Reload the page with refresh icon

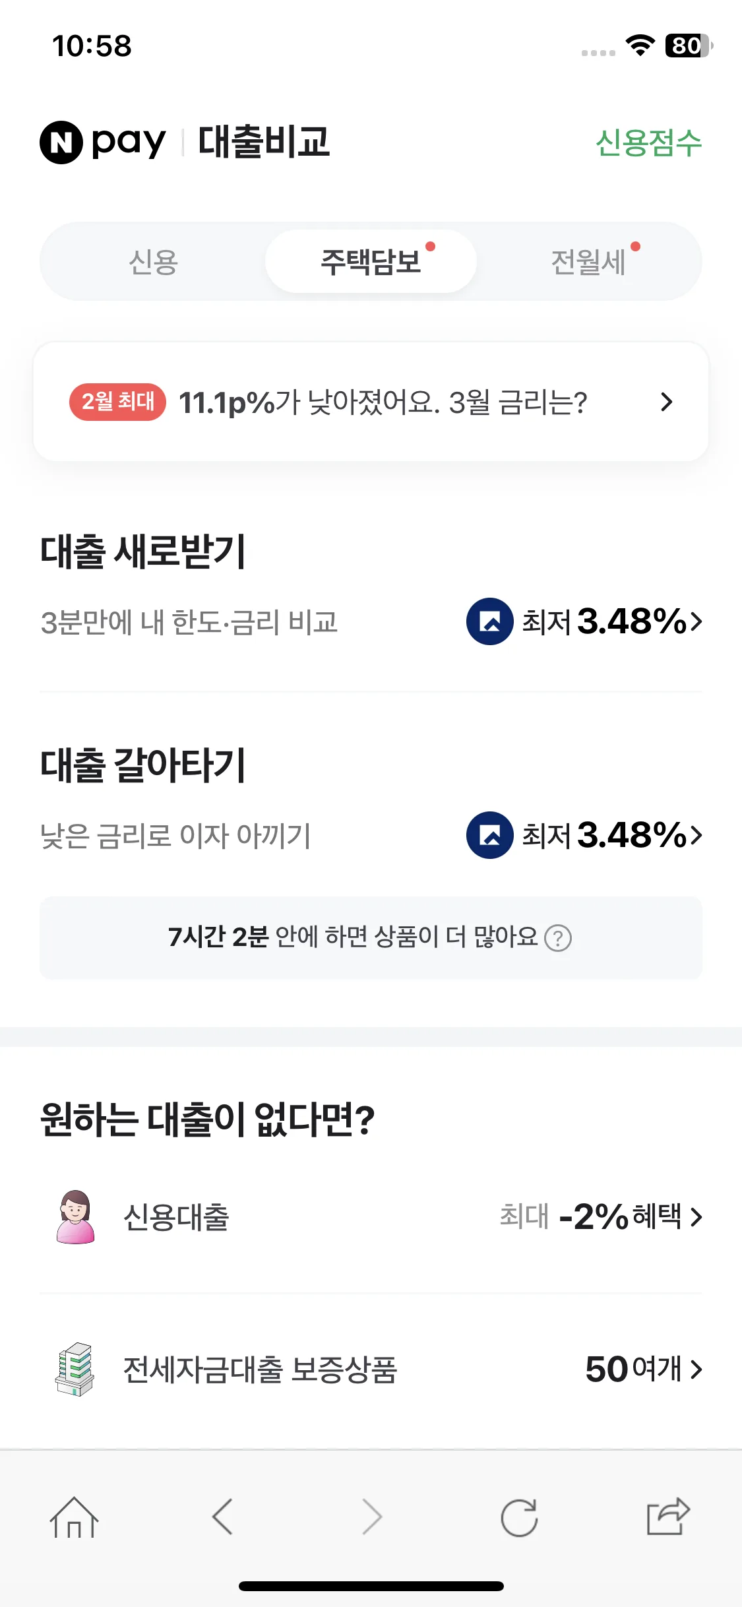point(519,1517)
